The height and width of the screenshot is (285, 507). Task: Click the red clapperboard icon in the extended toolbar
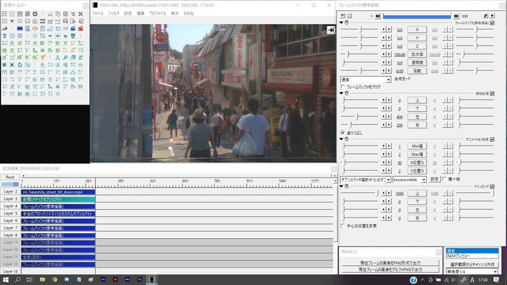80,28
